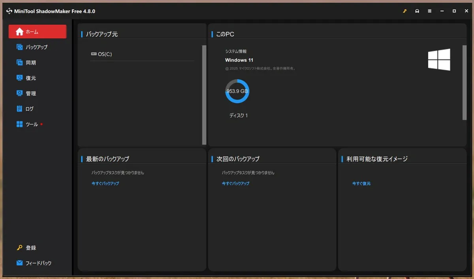Click the headset support icon in title bar
Viewport: 474px width, 279px height.
[417, 11]
